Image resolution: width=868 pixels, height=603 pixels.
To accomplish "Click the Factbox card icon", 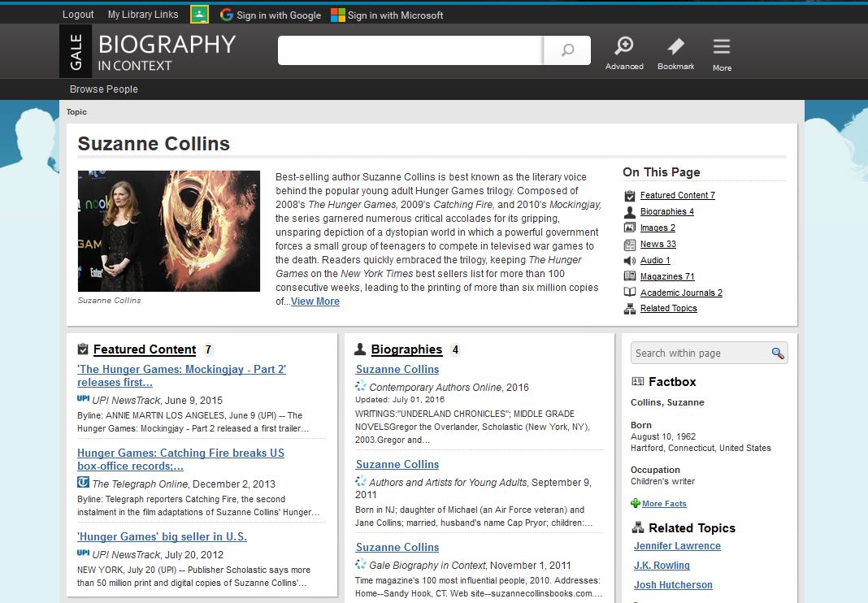I will pyautogui.click(x=638, y=381).
